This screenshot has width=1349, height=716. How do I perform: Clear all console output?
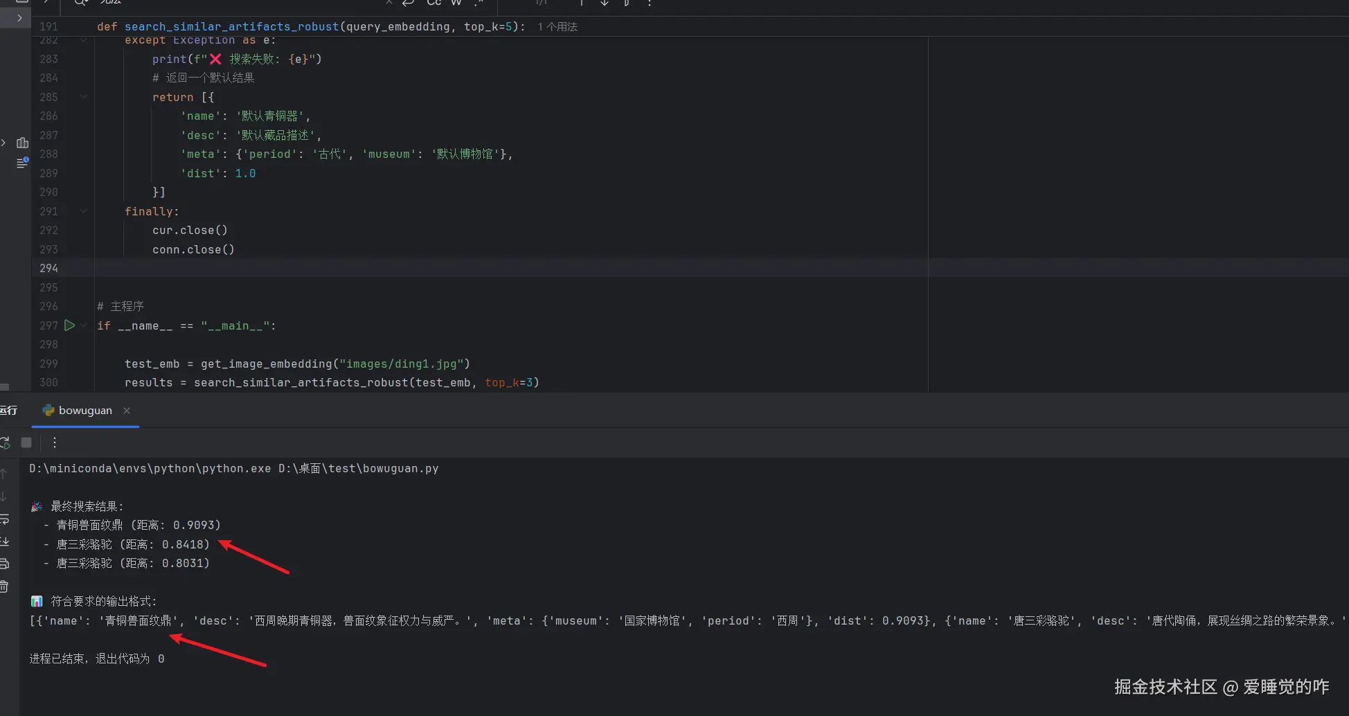coord(4,587)
